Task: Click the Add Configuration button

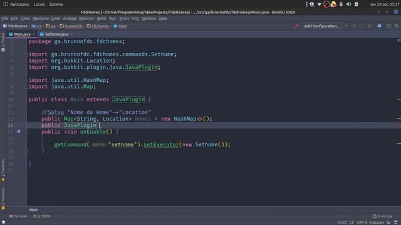Action: 321,26
